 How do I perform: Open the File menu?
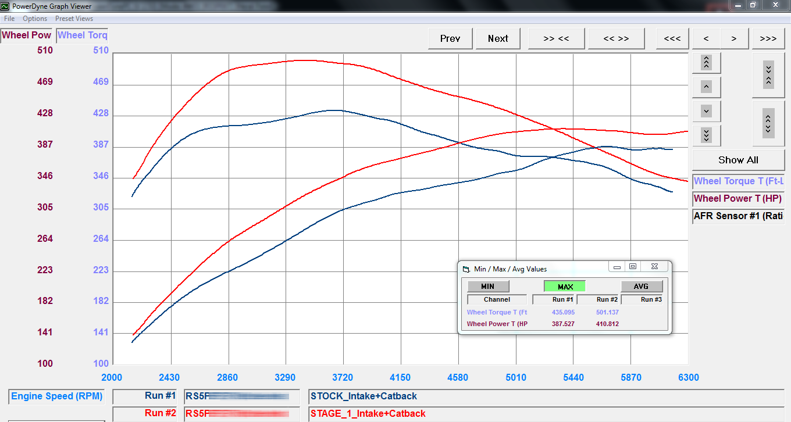click(x=9, y=19)
